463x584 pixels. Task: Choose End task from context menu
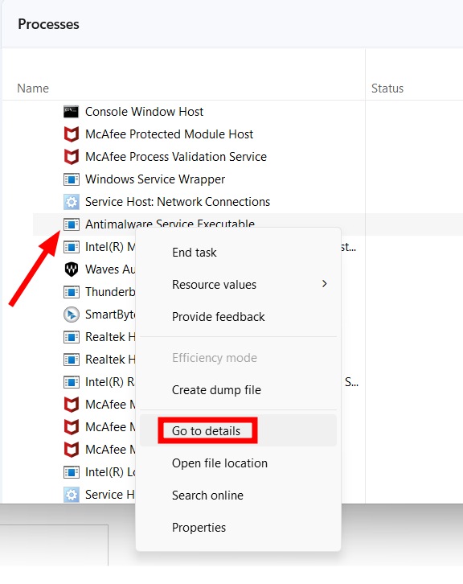[x=194, y=253]
